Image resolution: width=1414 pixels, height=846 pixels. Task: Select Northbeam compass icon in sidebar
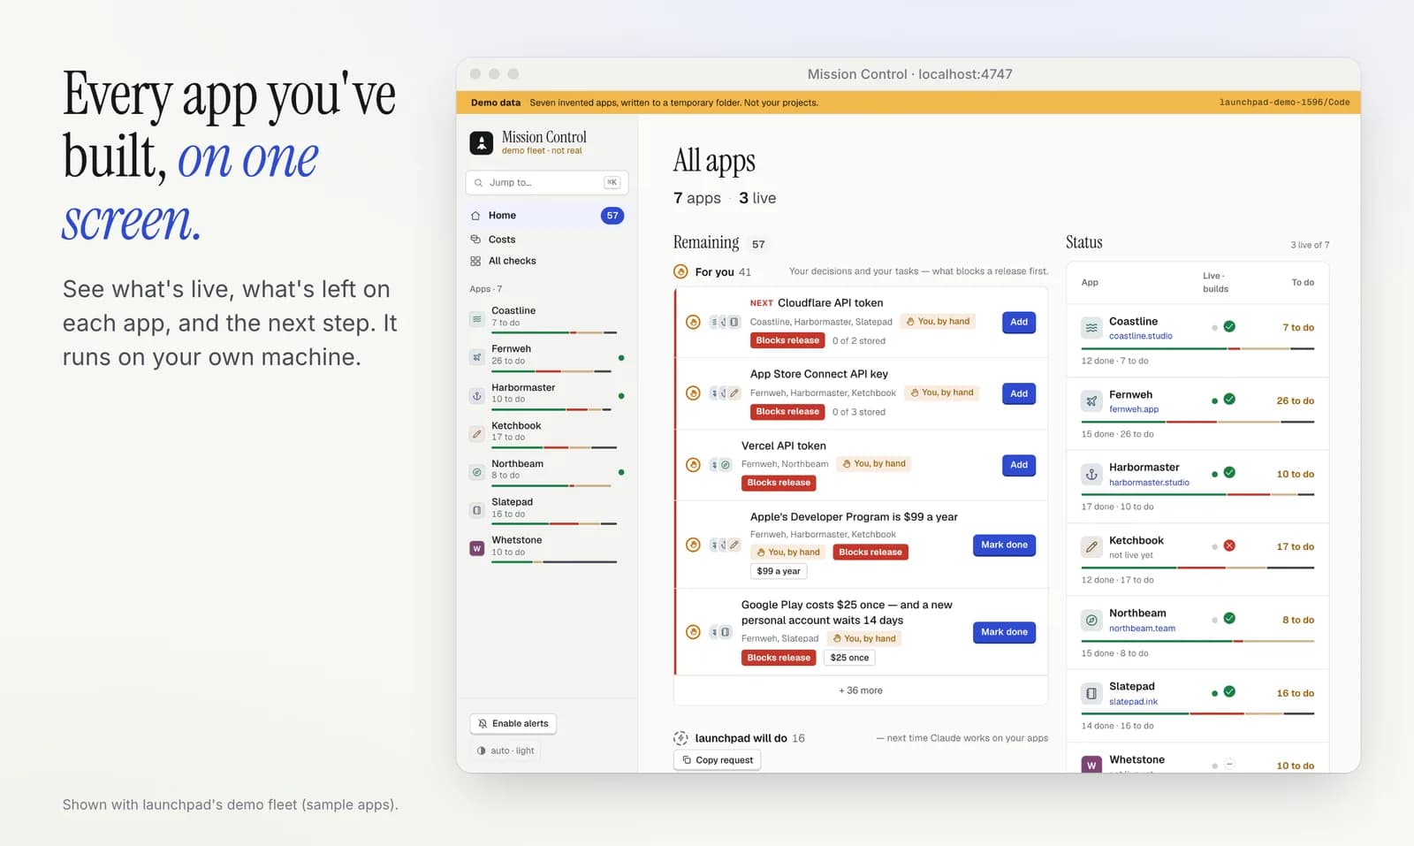click(x=477, y=472)
